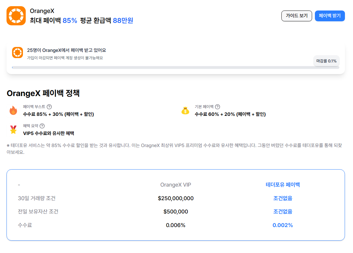Click the 30일 거래량 조건 row label
353x253 pixels.
pyautogui.click(x=37, y=198)
